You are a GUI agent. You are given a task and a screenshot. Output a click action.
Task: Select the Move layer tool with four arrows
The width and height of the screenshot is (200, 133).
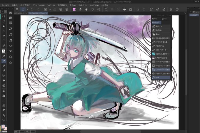point(4,31)
